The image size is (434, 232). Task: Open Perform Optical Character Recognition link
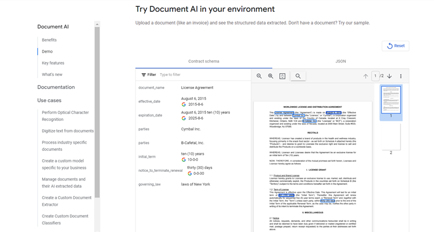point(65,116)
